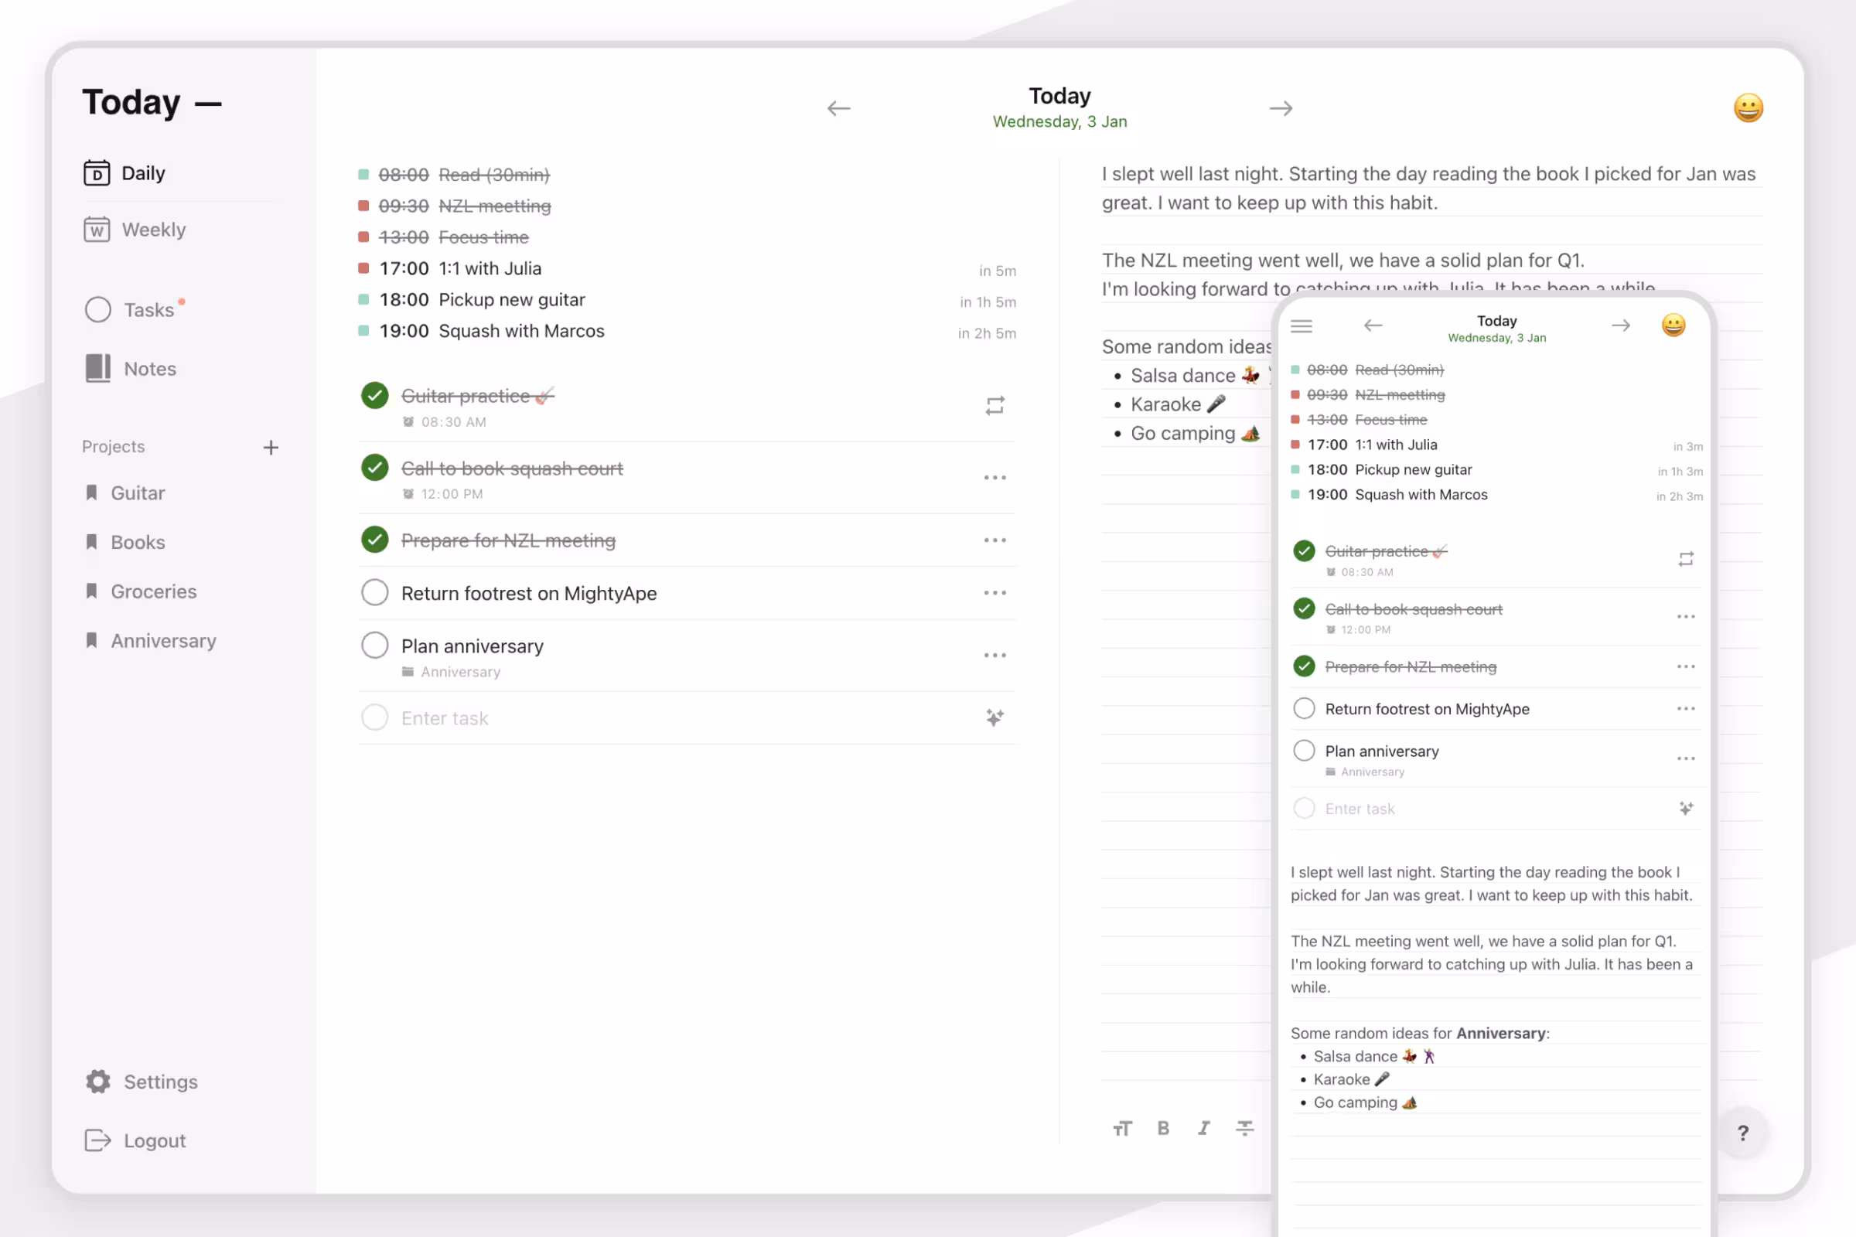Uncheck Call to book squash court in mobile view

point(1305,608)
